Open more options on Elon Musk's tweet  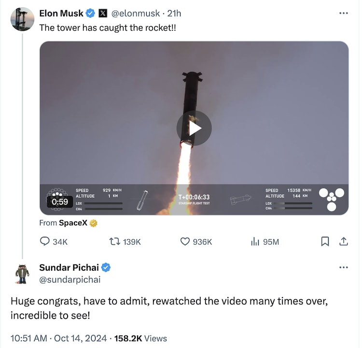343,13
